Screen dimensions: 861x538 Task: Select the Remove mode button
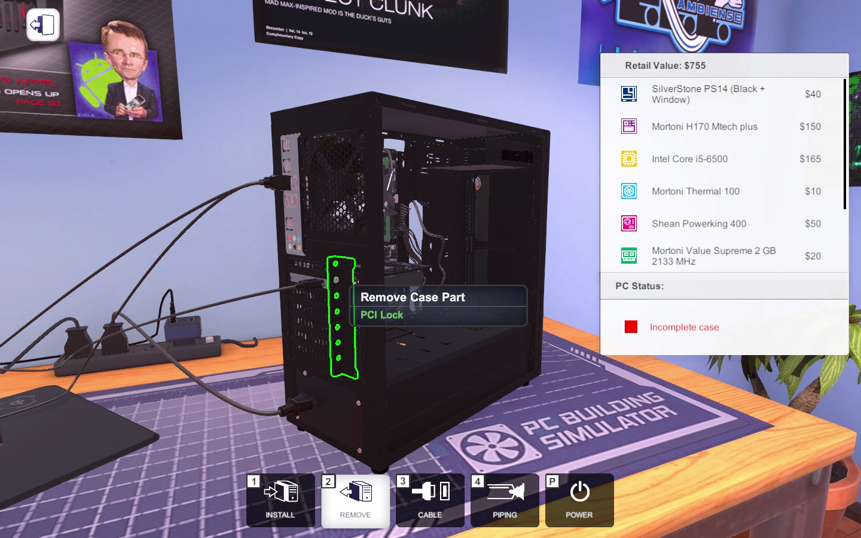355,500
